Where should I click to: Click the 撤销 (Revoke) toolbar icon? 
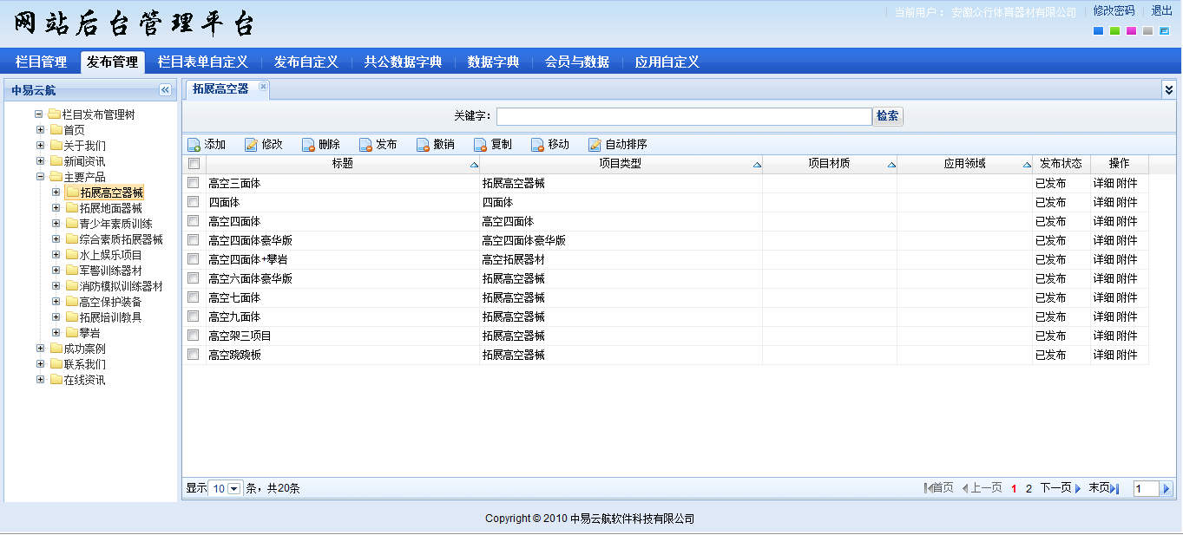(x=424, y=145)
